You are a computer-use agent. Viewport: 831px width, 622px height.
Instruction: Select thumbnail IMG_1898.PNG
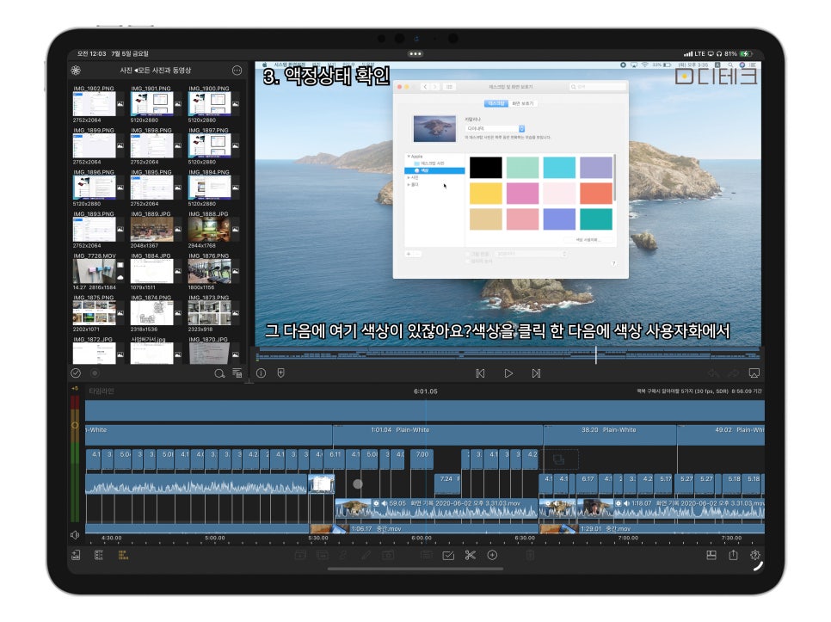tap(152, 145)
